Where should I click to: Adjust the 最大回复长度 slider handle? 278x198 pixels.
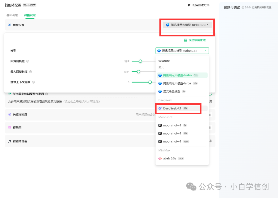[138, 72]
